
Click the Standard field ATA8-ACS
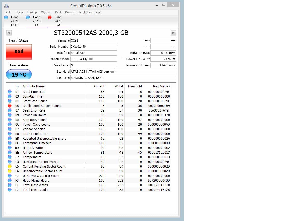tap(123, 72)
